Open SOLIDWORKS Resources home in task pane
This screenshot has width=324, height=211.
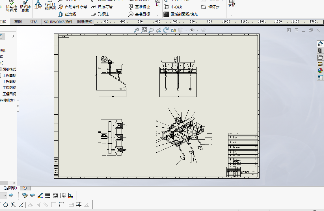pos(320,44)
